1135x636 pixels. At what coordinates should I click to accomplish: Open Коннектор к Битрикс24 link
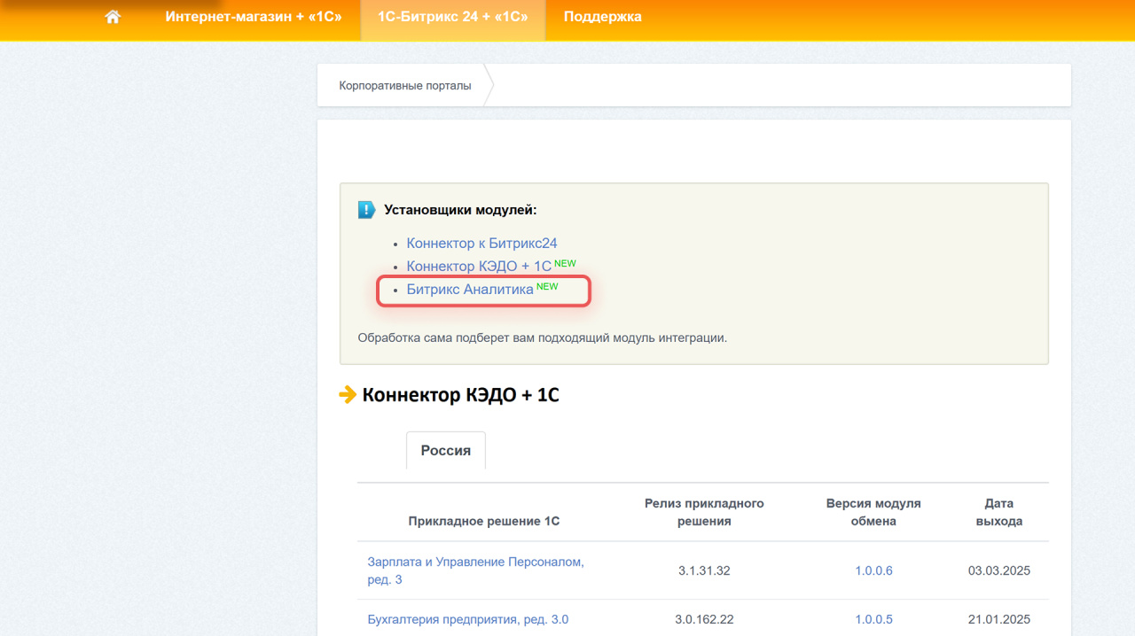[481, 243]
